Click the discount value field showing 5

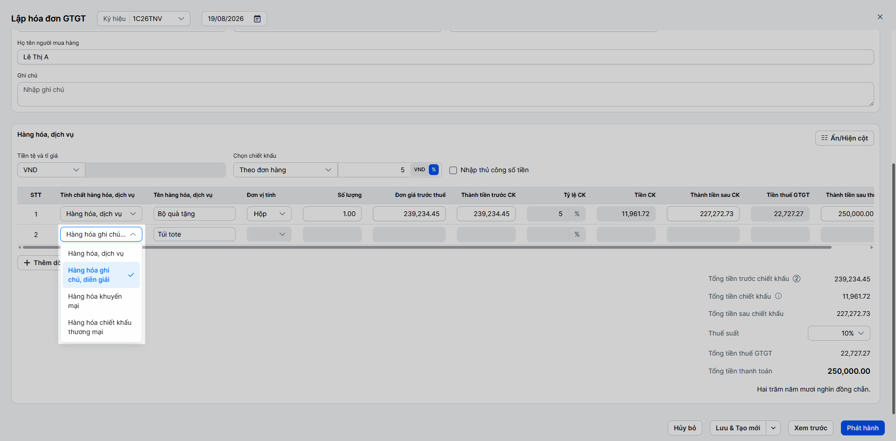tap(374, 170)
